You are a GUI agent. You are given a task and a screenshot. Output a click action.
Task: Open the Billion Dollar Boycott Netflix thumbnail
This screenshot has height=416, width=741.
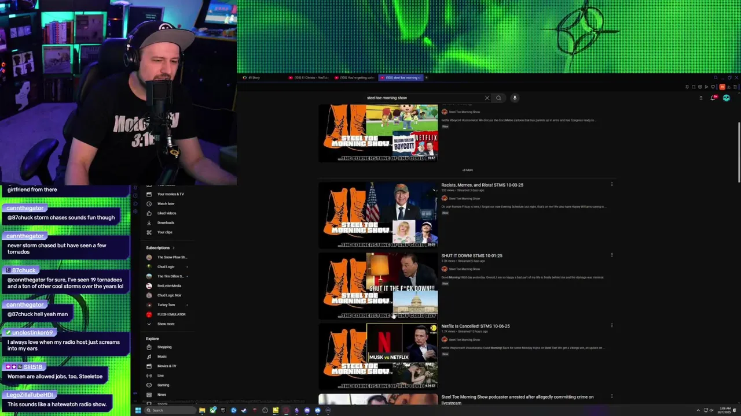[378, 133]
